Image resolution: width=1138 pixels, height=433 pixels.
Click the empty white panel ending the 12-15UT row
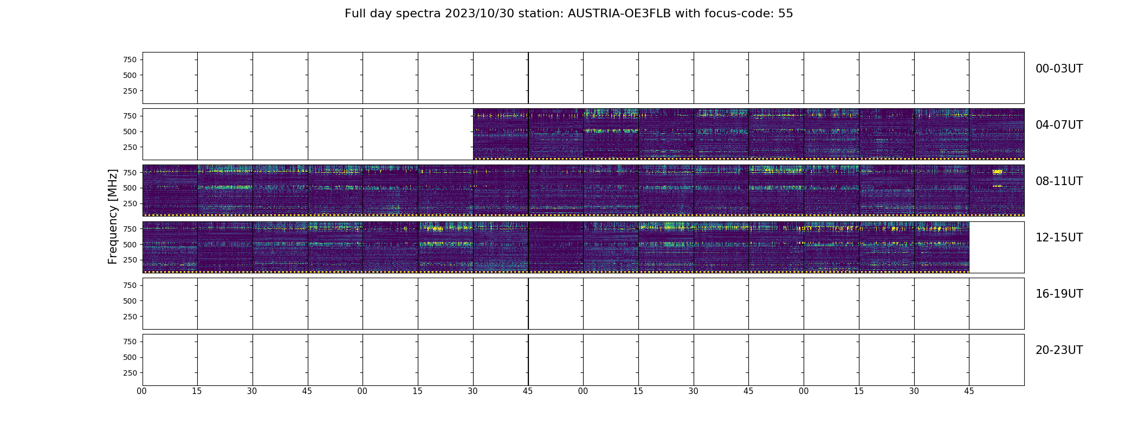[996, 247]
